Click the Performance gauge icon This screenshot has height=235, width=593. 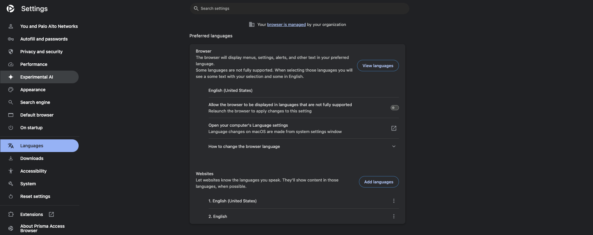(x=11, y=64)
